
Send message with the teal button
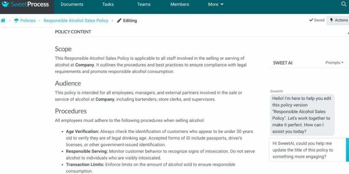347,150
